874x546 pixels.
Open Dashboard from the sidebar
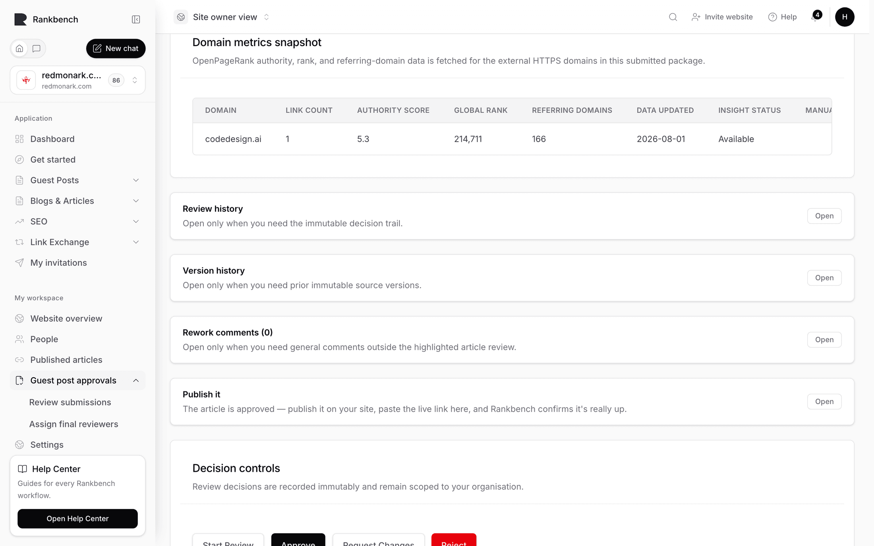pyautogui.click(x=52, y=139)
